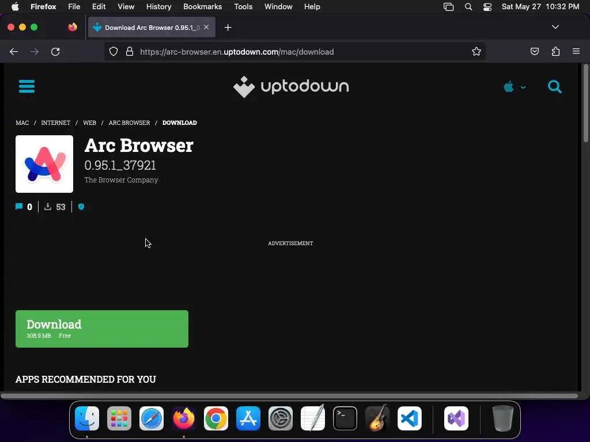590x442 pixels.
Task: Click the Uptodown logo
Action: 291,86
